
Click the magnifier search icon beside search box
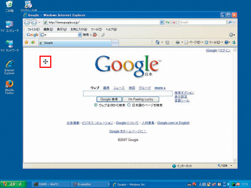pos(230,22)
